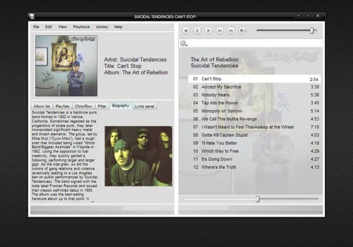353x247 pixels.
Task: Switch to the Filter tab
Action: 102,106
